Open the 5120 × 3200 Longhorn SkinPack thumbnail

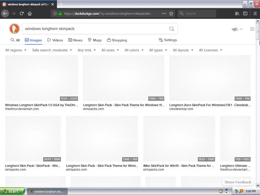point(42,78)
